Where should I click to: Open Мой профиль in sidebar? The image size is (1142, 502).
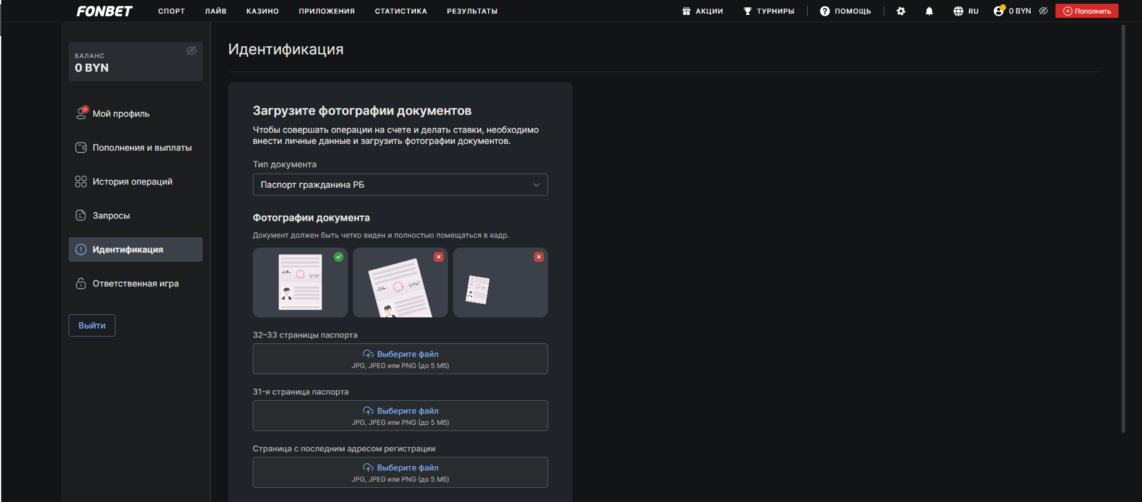[x=121, y=114]
